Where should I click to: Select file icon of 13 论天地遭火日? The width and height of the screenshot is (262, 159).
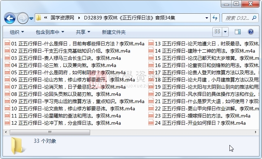pyautogui.click(x=151, y=44)
